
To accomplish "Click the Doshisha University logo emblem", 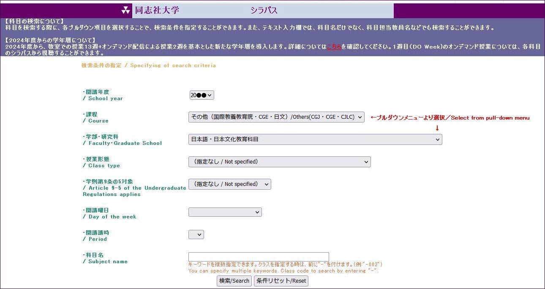I will click(126, 11).
